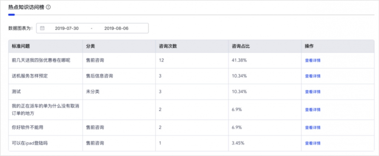Screen dimensions: 379x156
Task: Click the info icon beside 热点知识访问榜
Action: coord(49,7)
